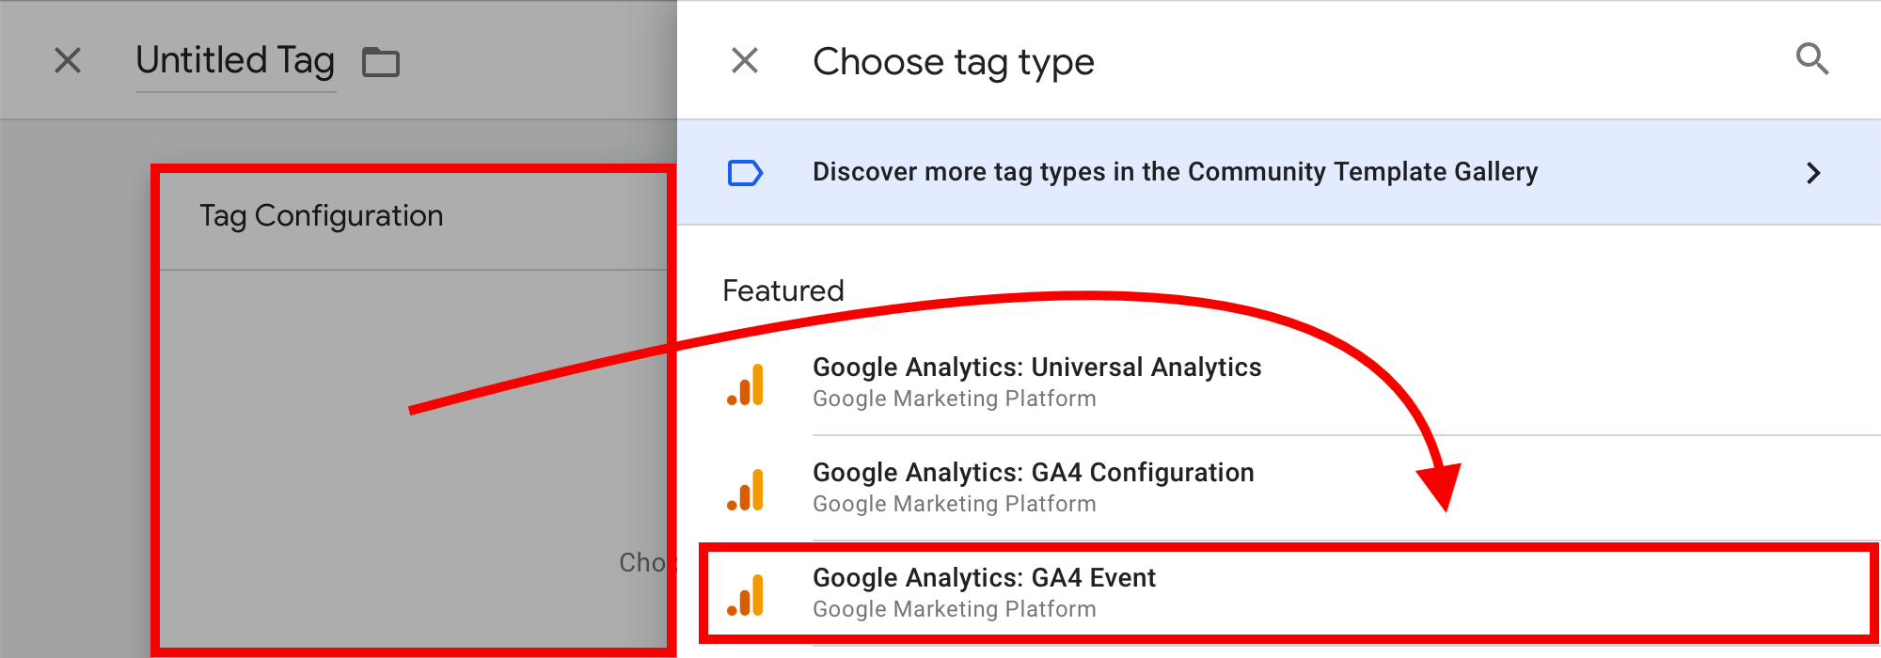Click the folder icon next to Untitled Tag
The width and height of the screenshot is (1881, 658).
tap(381, 62)
